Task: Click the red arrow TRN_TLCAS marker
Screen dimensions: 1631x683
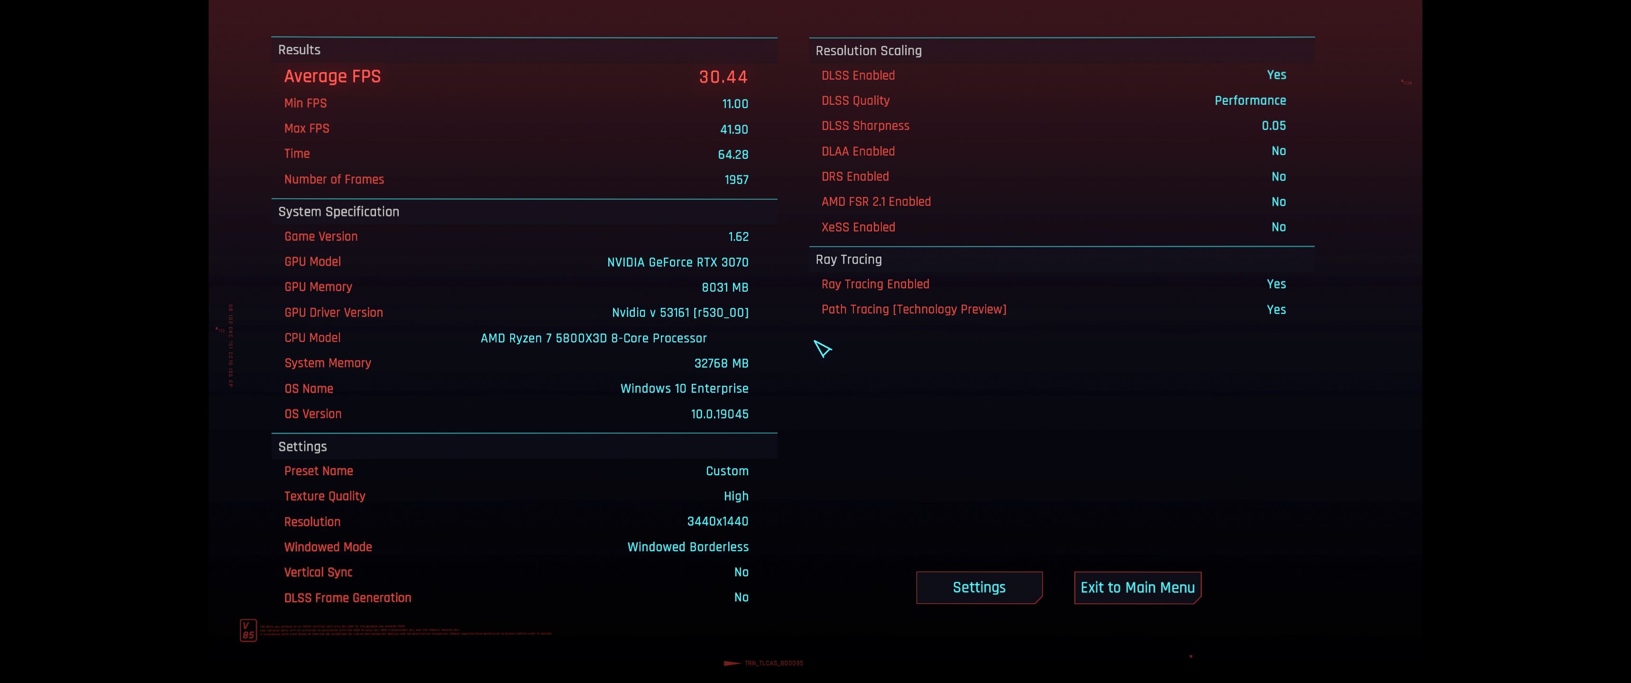Action: (x=733, y=664)
